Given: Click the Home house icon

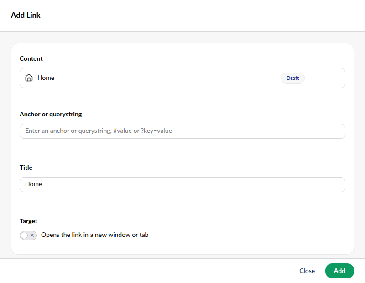Looking at the screenshot, I should (29, 78).
